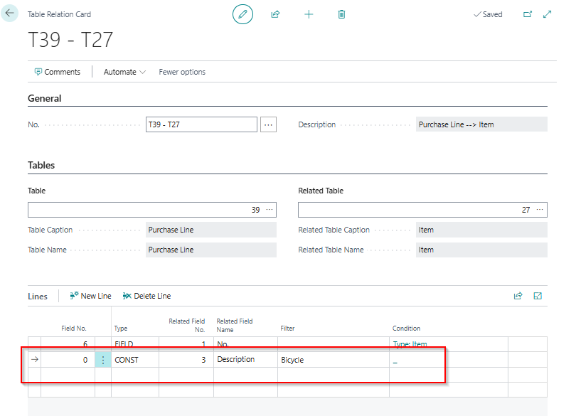Click Fewer options
The image size is (576, 416).
click(182, 72)
